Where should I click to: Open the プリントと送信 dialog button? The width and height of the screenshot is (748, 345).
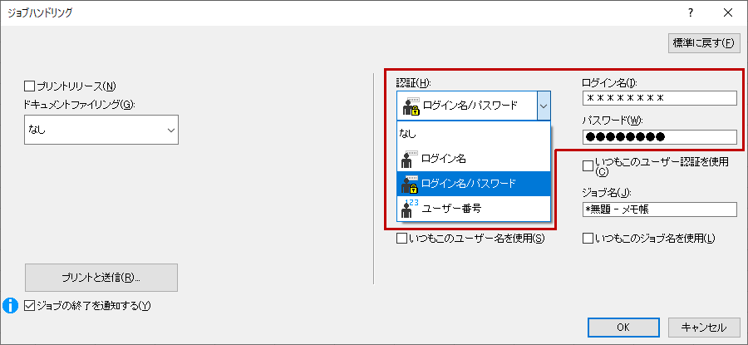tap(101, 277)
